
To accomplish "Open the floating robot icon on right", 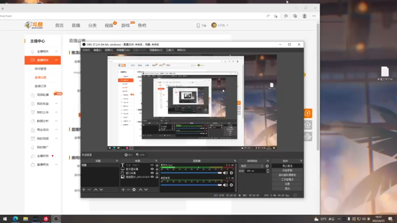I will tap(308, 137).
